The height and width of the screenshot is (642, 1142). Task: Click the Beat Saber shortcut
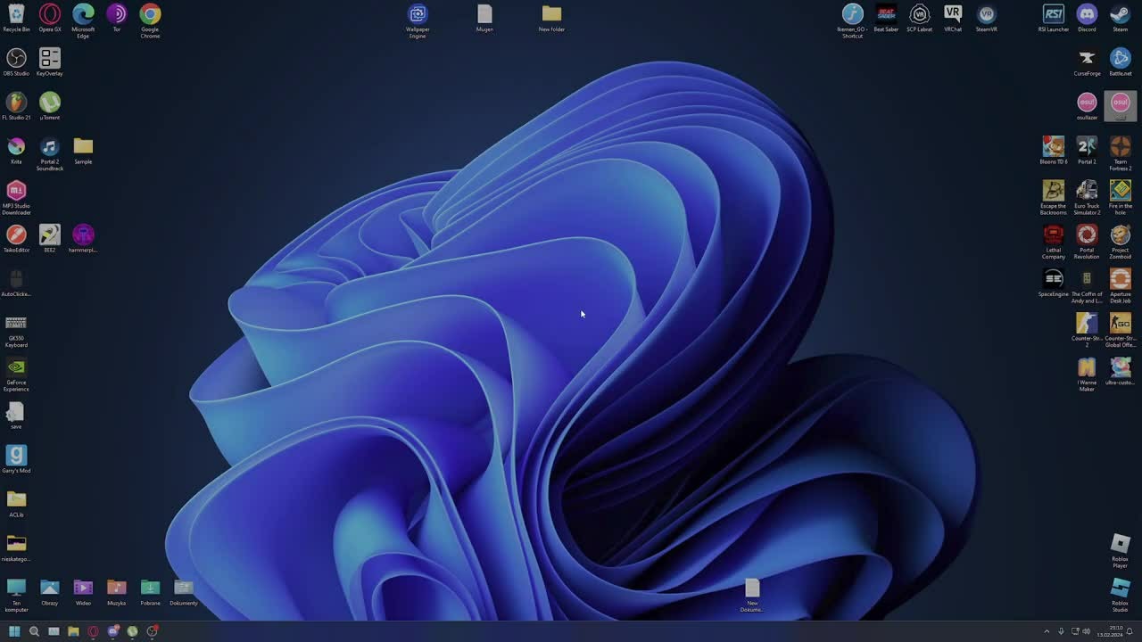point(886,18)
